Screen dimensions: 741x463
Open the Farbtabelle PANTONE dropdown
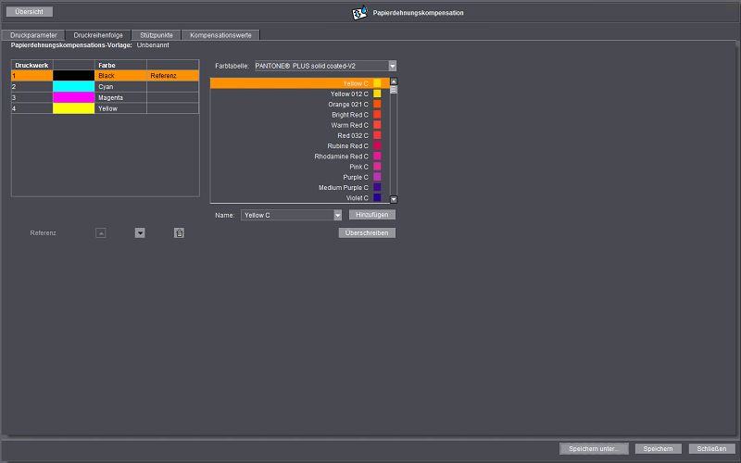click(392, 66)
